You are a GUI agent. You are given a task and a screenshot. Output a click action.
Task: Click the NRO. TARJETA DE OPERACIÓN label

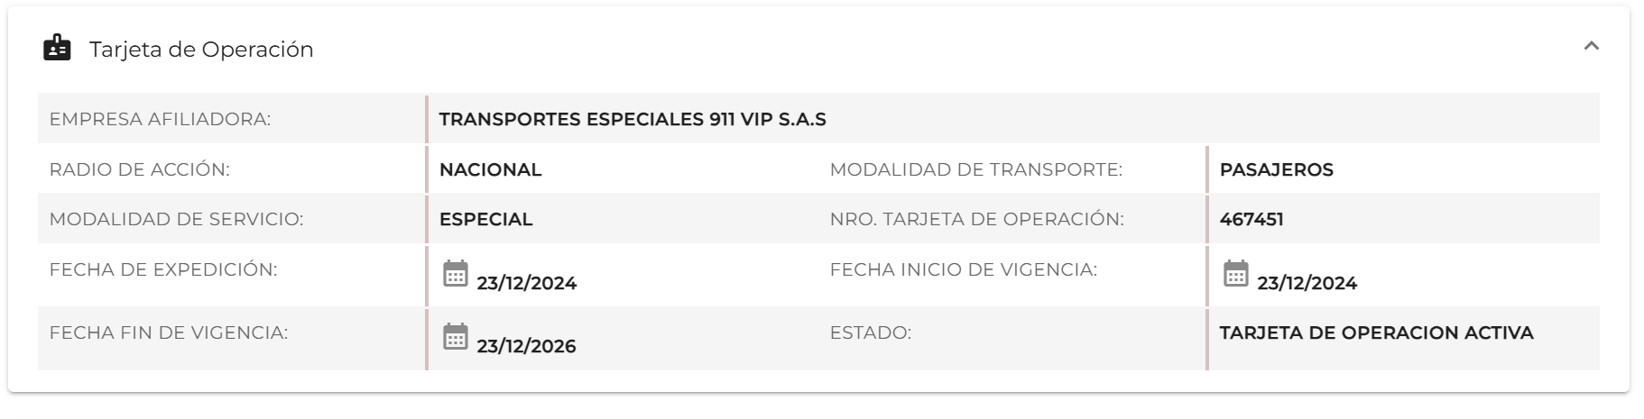click(976, 219)
